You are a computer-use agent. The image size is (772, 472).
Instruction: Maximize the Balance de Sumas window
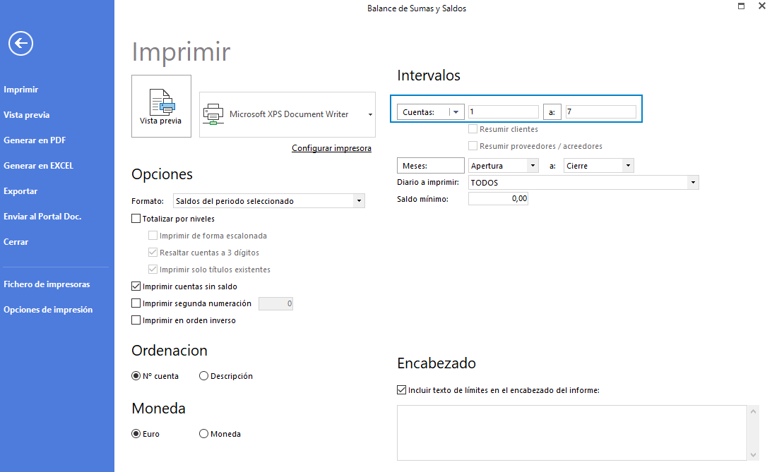pos(741,6)
